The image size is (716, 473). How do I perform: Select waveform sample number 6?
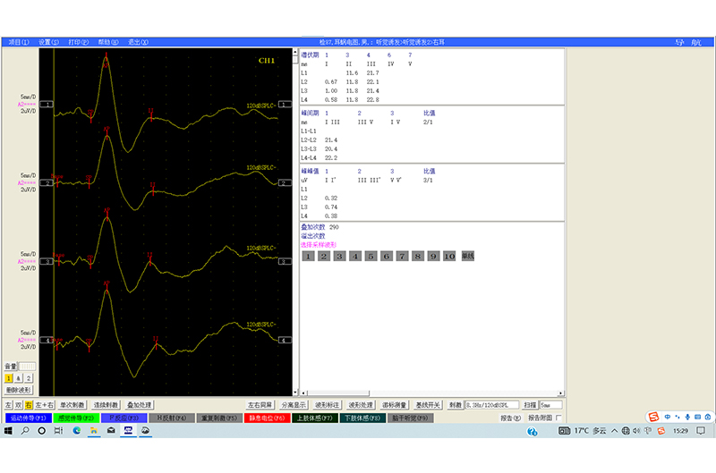pyautogui.click(x=387, y=256)
